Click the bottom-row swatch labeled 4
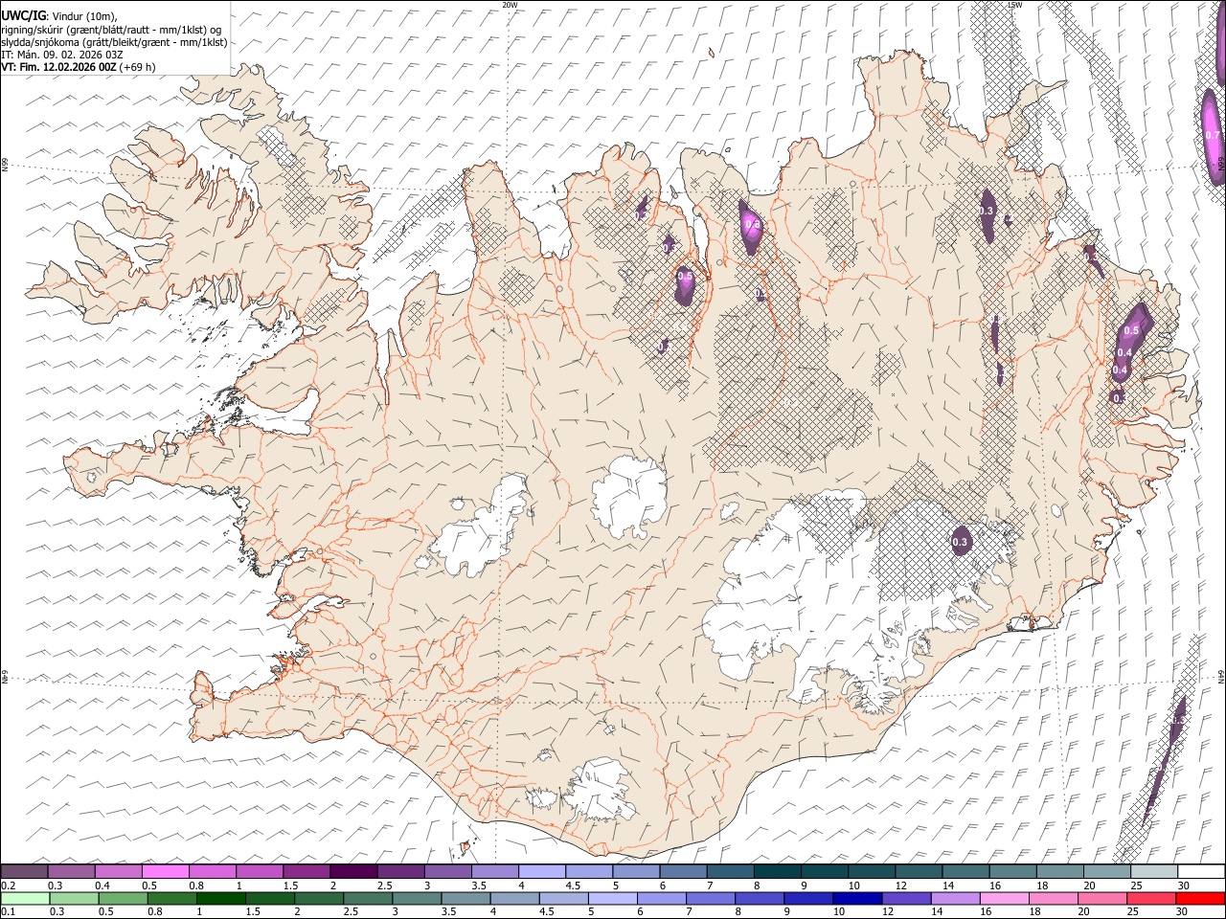 click(514, 898)
